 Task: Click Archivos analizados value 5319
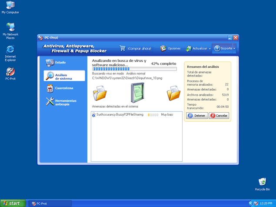coord(225,95)
